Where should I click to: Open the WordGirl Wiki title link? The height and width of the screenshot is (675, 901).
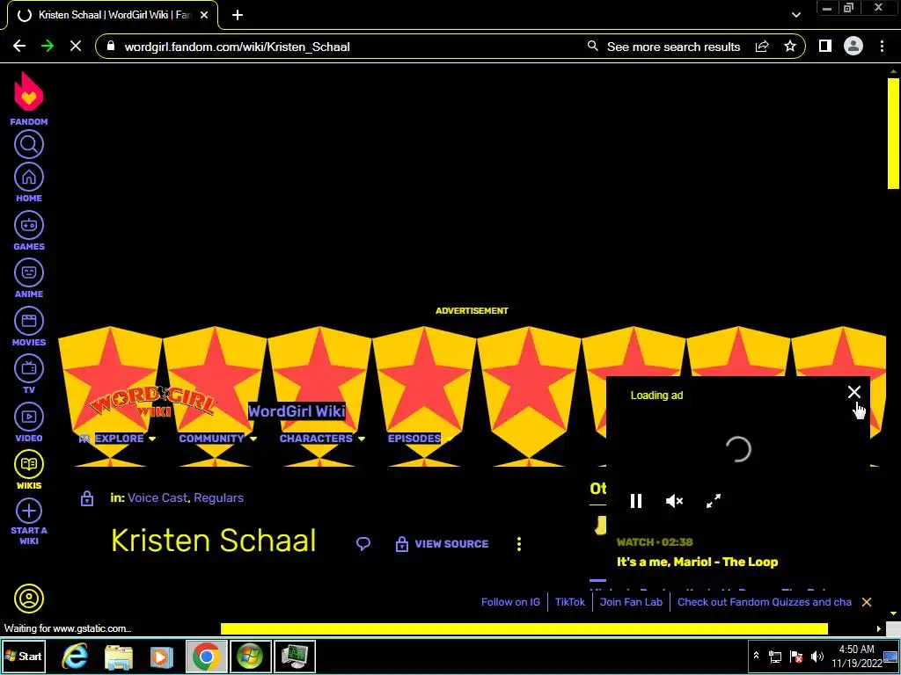click(297, 411)
